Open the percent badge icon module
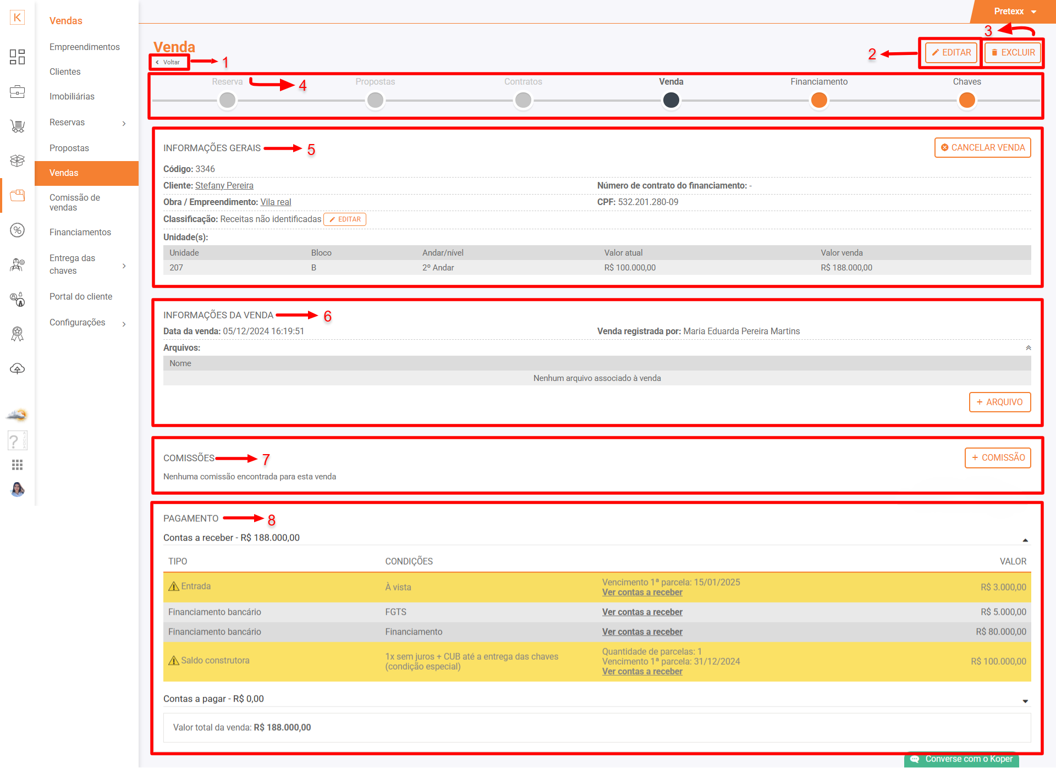Image resolution: width=1056 pixels, height=768 pixels. (x=17, y=230)
